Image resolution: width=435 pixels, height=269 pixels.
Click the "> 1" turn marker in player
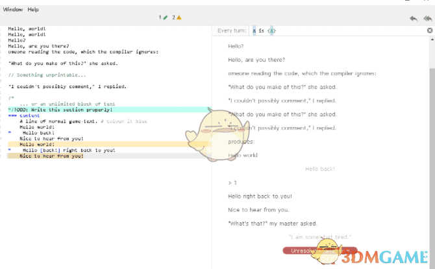click(232, 183)
